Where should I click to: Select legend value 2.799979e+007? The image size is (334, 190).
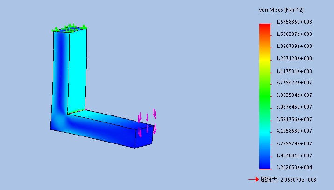pyautogui.click(x=294, y=144)
